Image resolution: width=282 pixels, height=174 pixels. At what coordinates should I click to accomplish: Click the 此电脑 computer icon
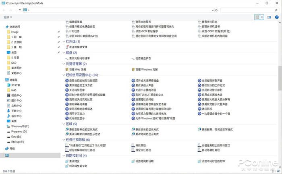coord(7,80)
